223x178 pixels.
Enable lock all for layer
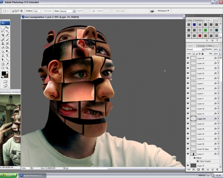203,54
